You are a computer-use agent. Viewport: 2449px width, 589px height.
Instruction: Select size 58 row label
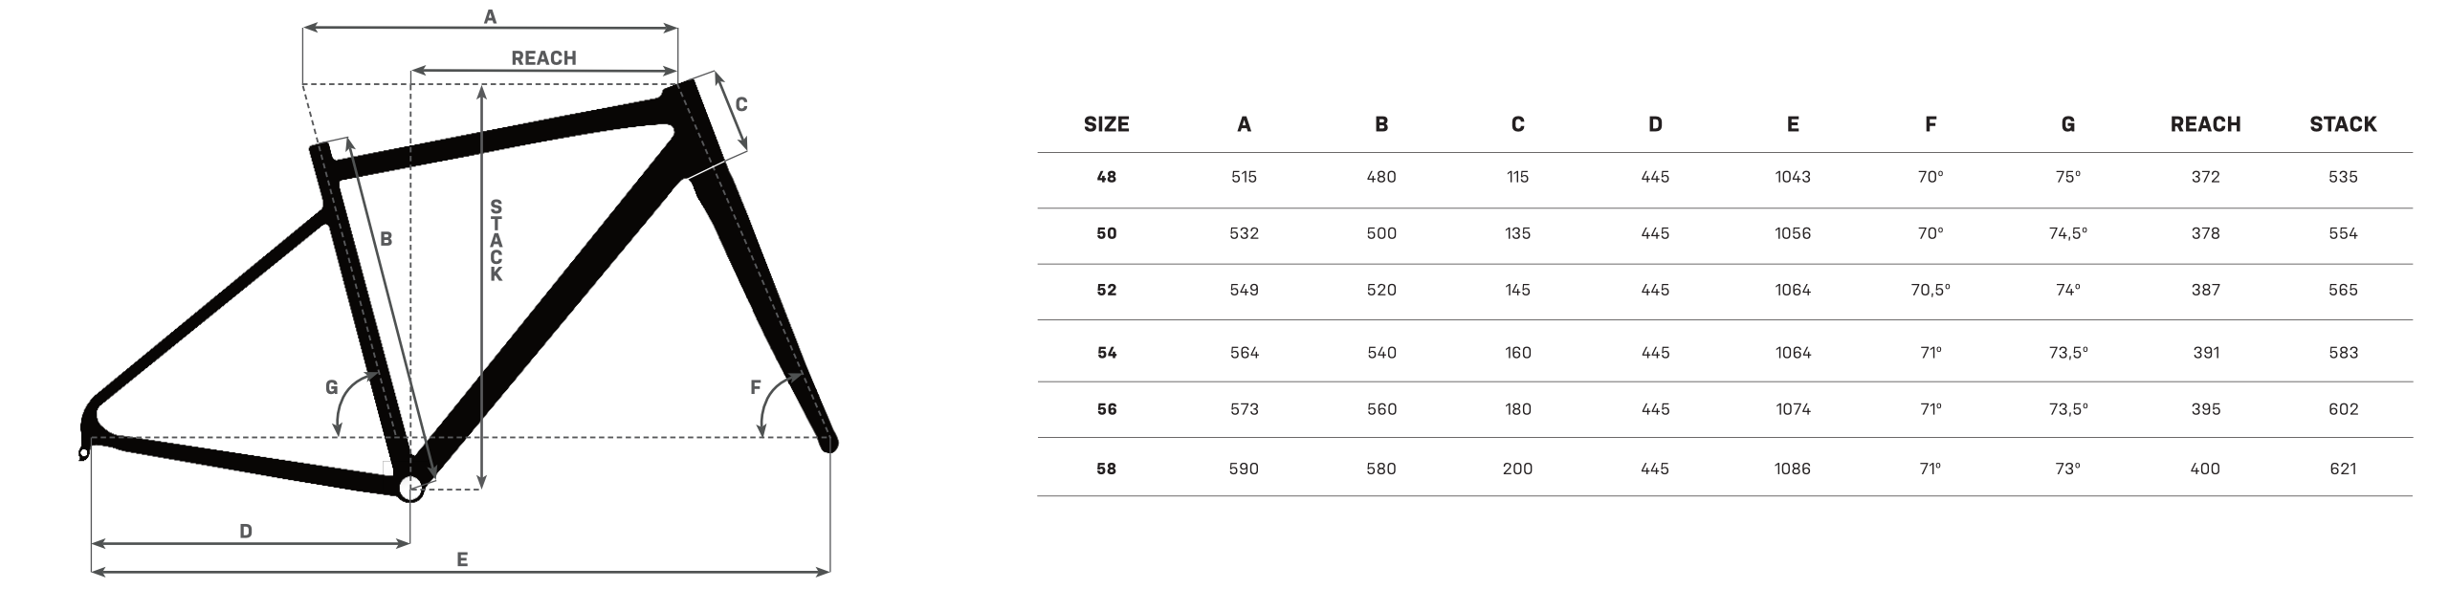tap(1106, 469)
